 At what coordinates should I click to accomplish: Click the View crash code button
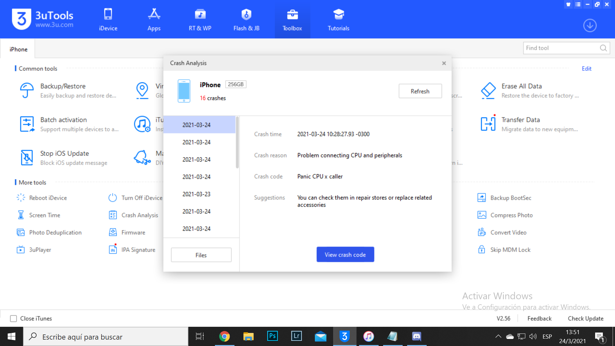click(345, 255)
